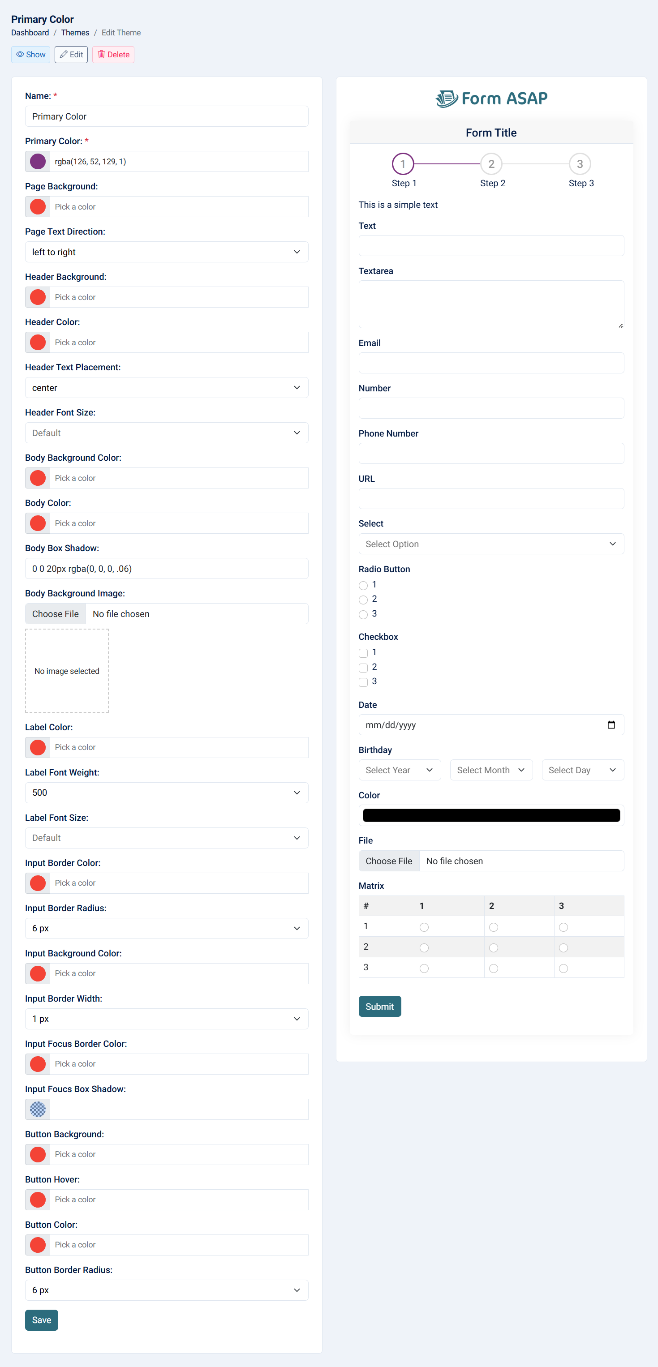
Task: Navigate to Dashboard breadcrumb
Action: (x=30, y=33)
